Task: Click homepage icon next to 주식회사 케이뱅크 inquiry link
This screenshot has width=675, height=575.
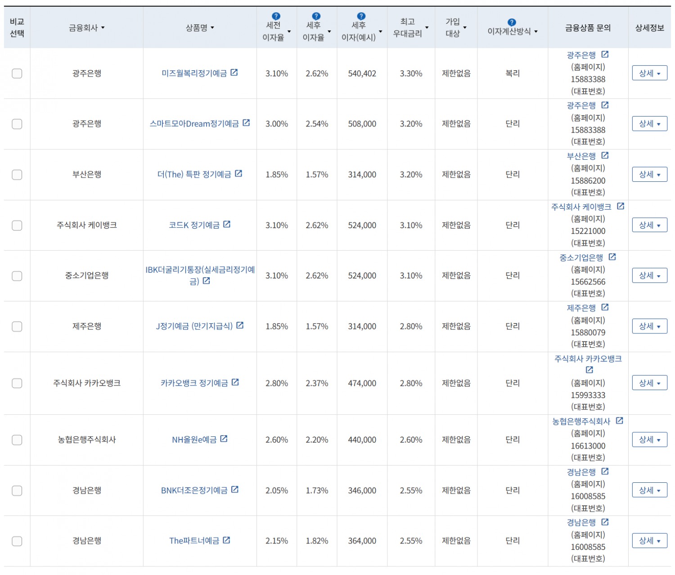Action: click(x=621, y=206)
